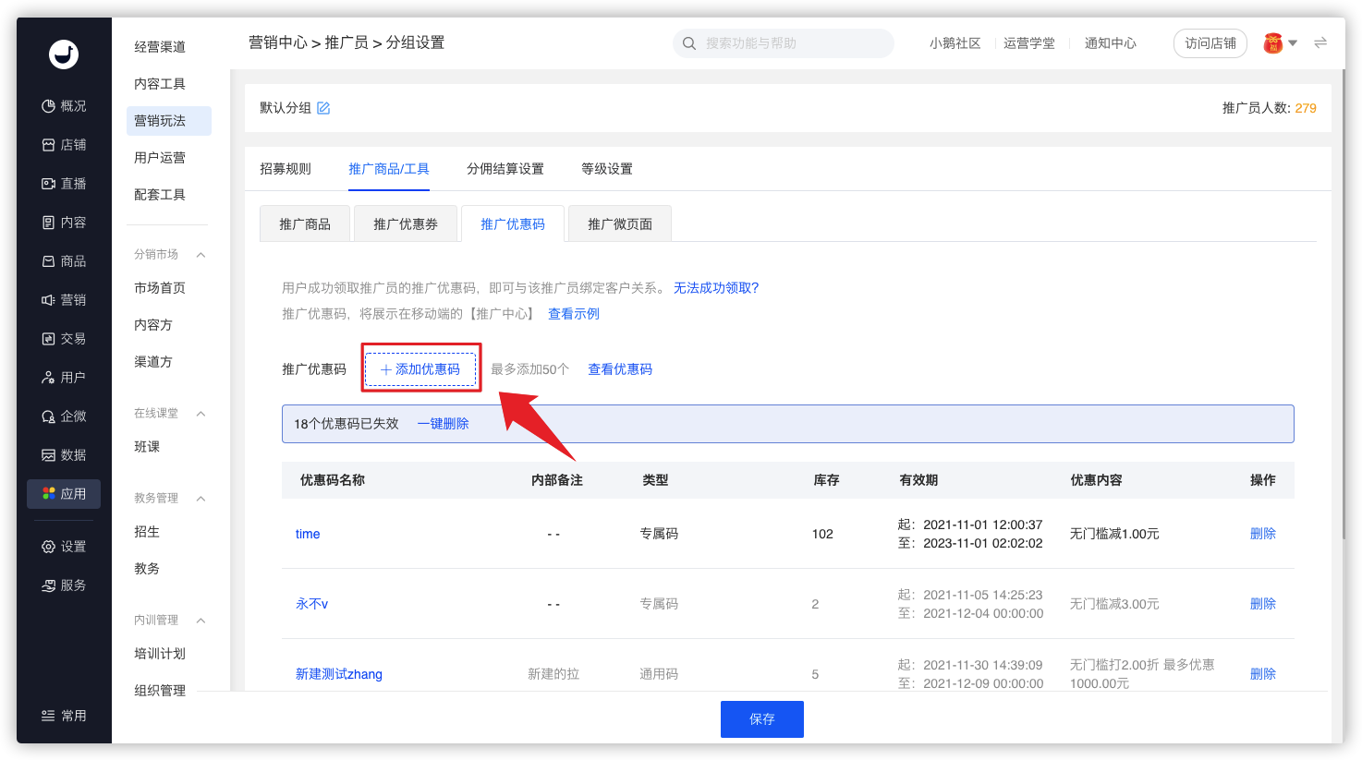Open the 概况 overview sidebar icon
Image resolution: width=1362 pixels, height=760 pixels.
48,106
